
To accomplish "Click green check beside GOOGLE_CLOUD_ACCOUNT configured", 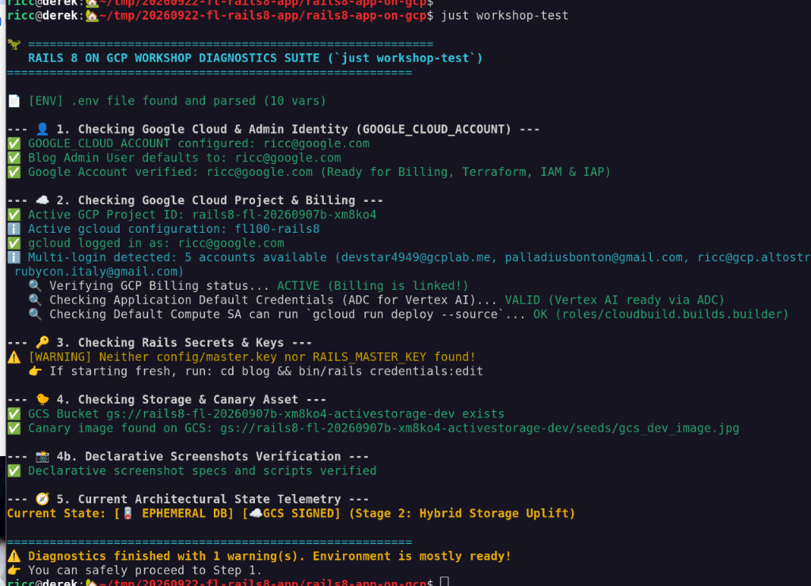I will point(14,143).
